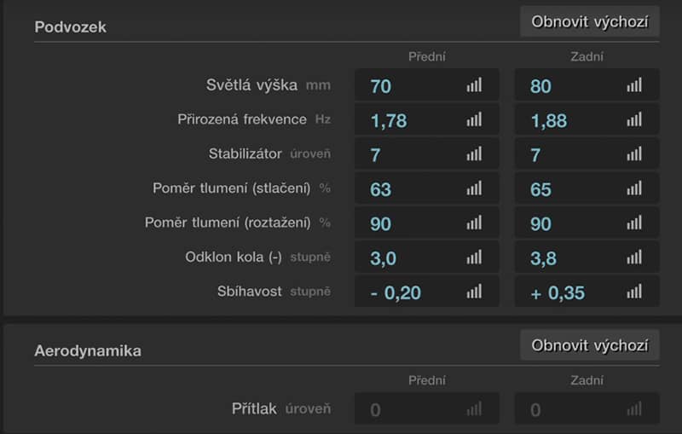
Task: Click bar-graph icon for rear Sbíhavost
Action: [x=634, y=292]
